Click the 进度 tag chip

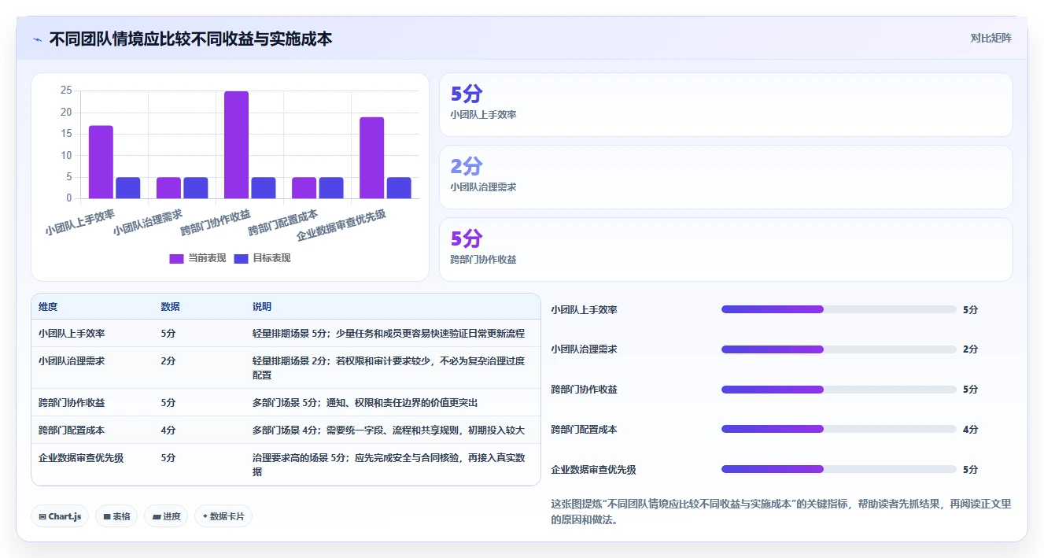166,516
